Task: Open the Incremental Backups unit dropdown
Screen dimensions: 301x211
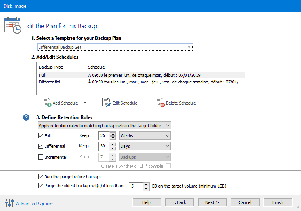Action: pyautogui.click(x=145, y=157)
